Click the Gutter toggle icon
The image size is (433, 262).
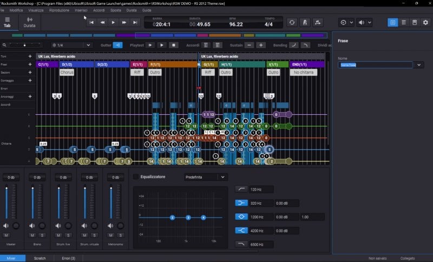coord(118,45)
